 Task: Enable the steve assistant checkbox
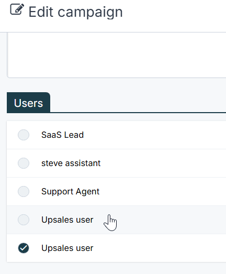(x=24, y=163)
